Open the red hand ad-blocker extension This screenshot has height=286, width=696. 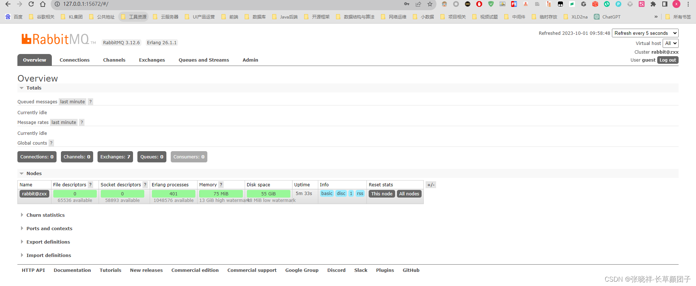[x=479, y=4]
